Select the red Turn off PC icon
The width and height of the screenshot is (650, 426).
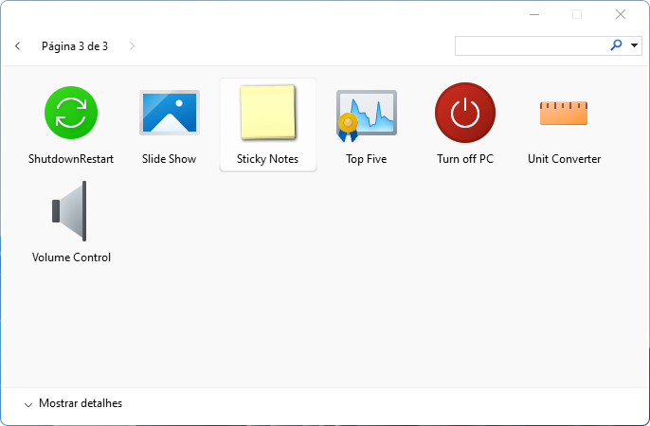click(465, 113)
